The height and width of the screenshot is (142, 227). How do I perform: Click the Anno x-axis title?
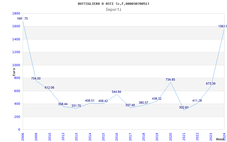[220, 139]
